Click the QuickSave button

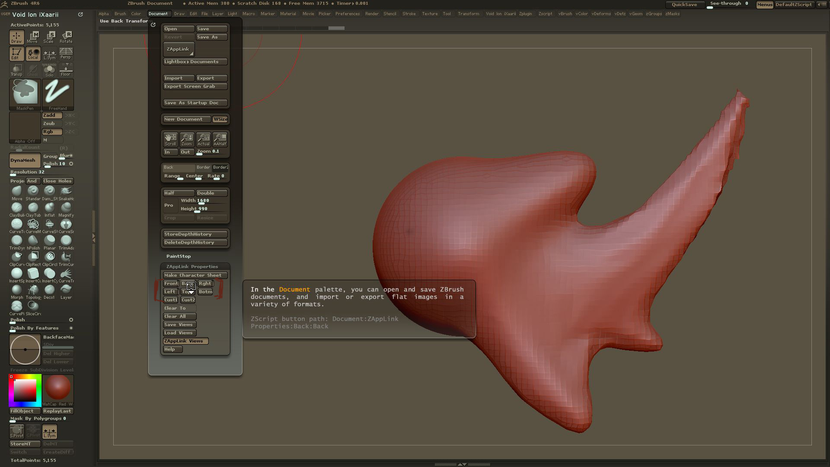click(x=684, y=4)
